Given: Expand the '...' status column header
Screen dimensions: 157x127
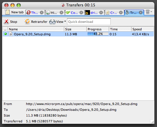Looking at the screenshot, I should (5, 29).
